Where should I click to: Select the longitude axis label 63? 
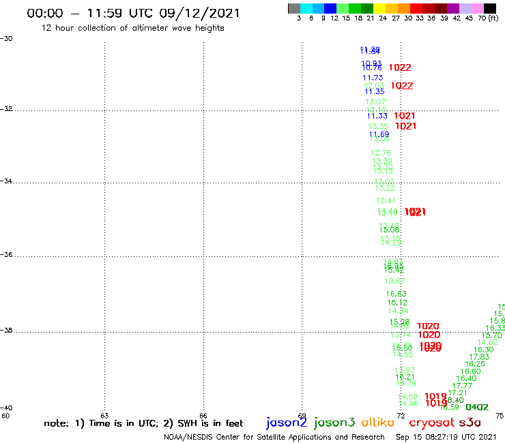pyautogui.click(x=104, y=416)
